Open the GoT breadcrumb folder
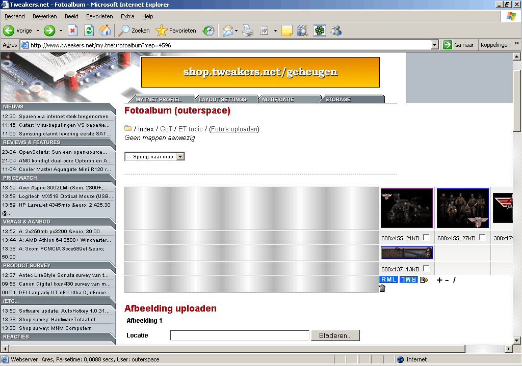The width and height of the screenshot is (522, 366). point(166,129)
